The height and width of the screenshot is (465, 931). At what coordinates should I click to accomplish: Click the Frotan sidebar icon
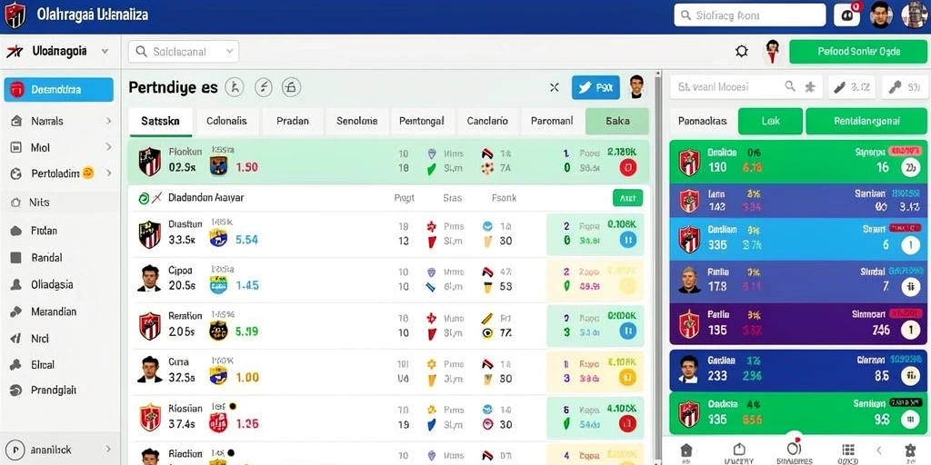[16, 231]
